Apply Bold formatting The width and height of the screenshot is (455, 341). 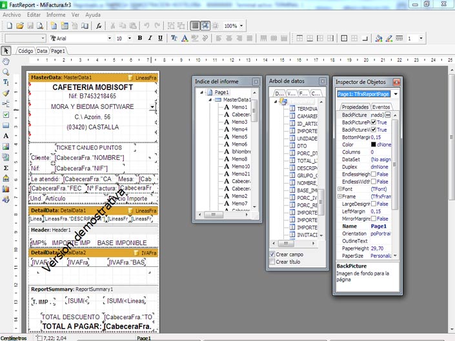pos(140,38)
